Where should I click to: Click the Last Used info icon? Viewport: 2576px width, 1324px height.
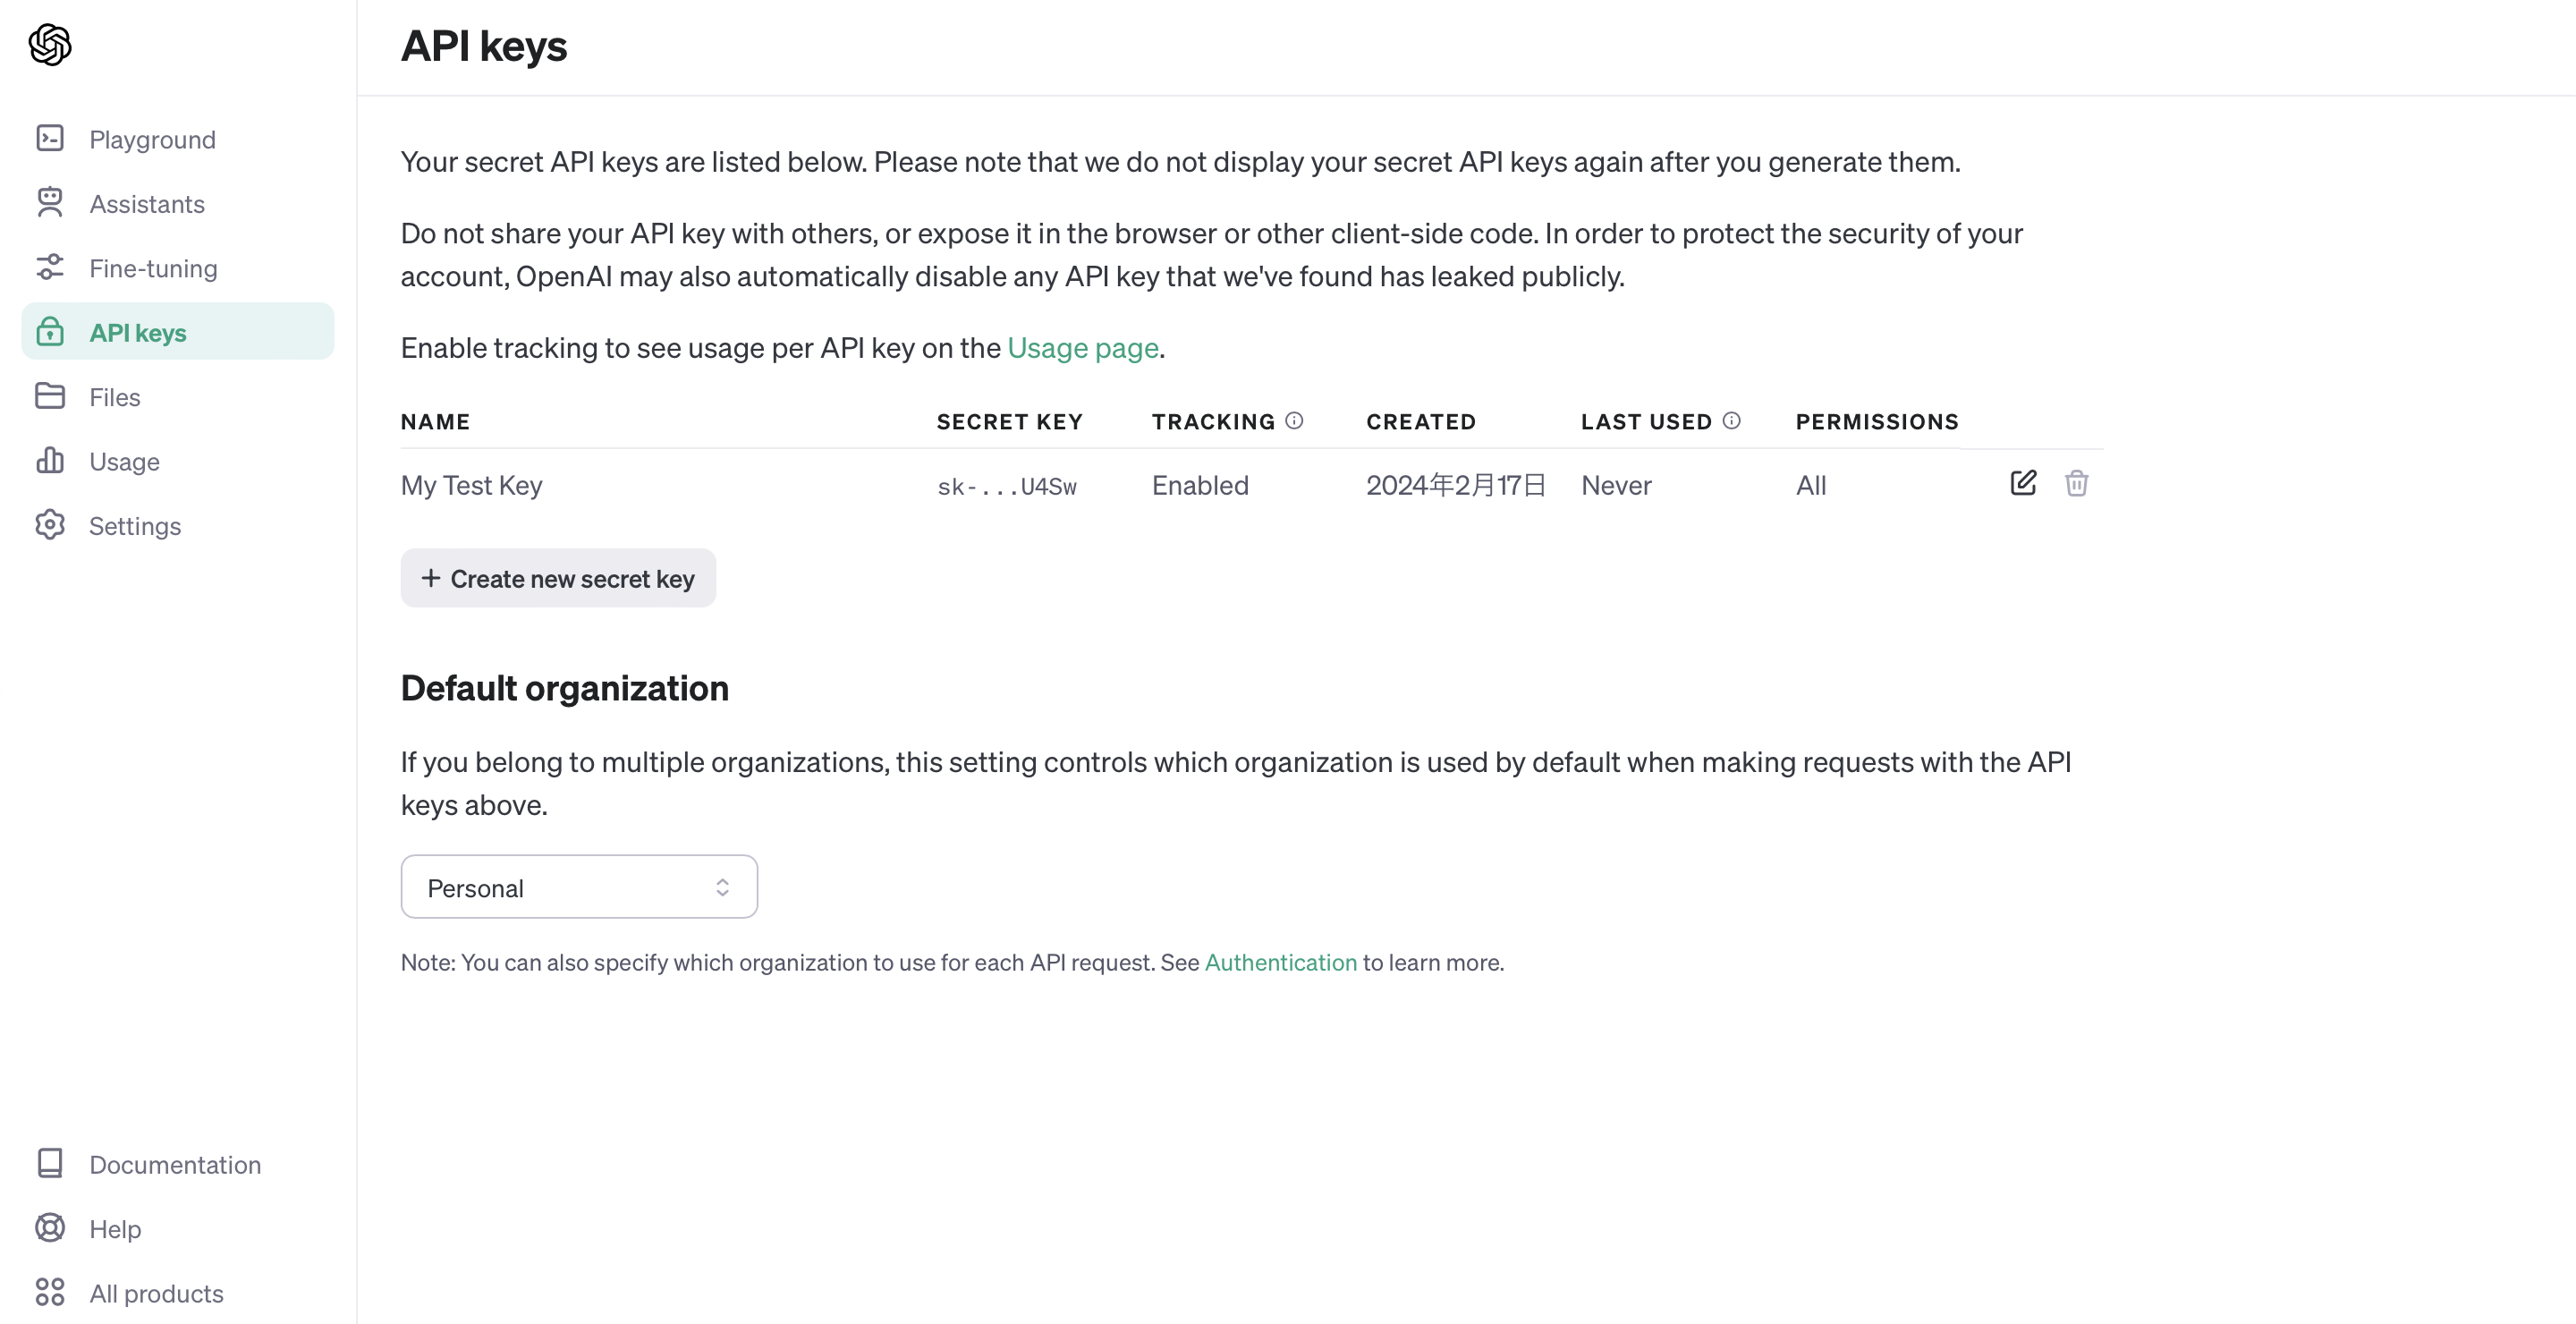[1731, 420]
